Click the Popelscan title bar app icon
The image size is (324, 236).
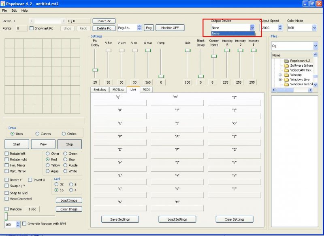click(x=3, y=4)
